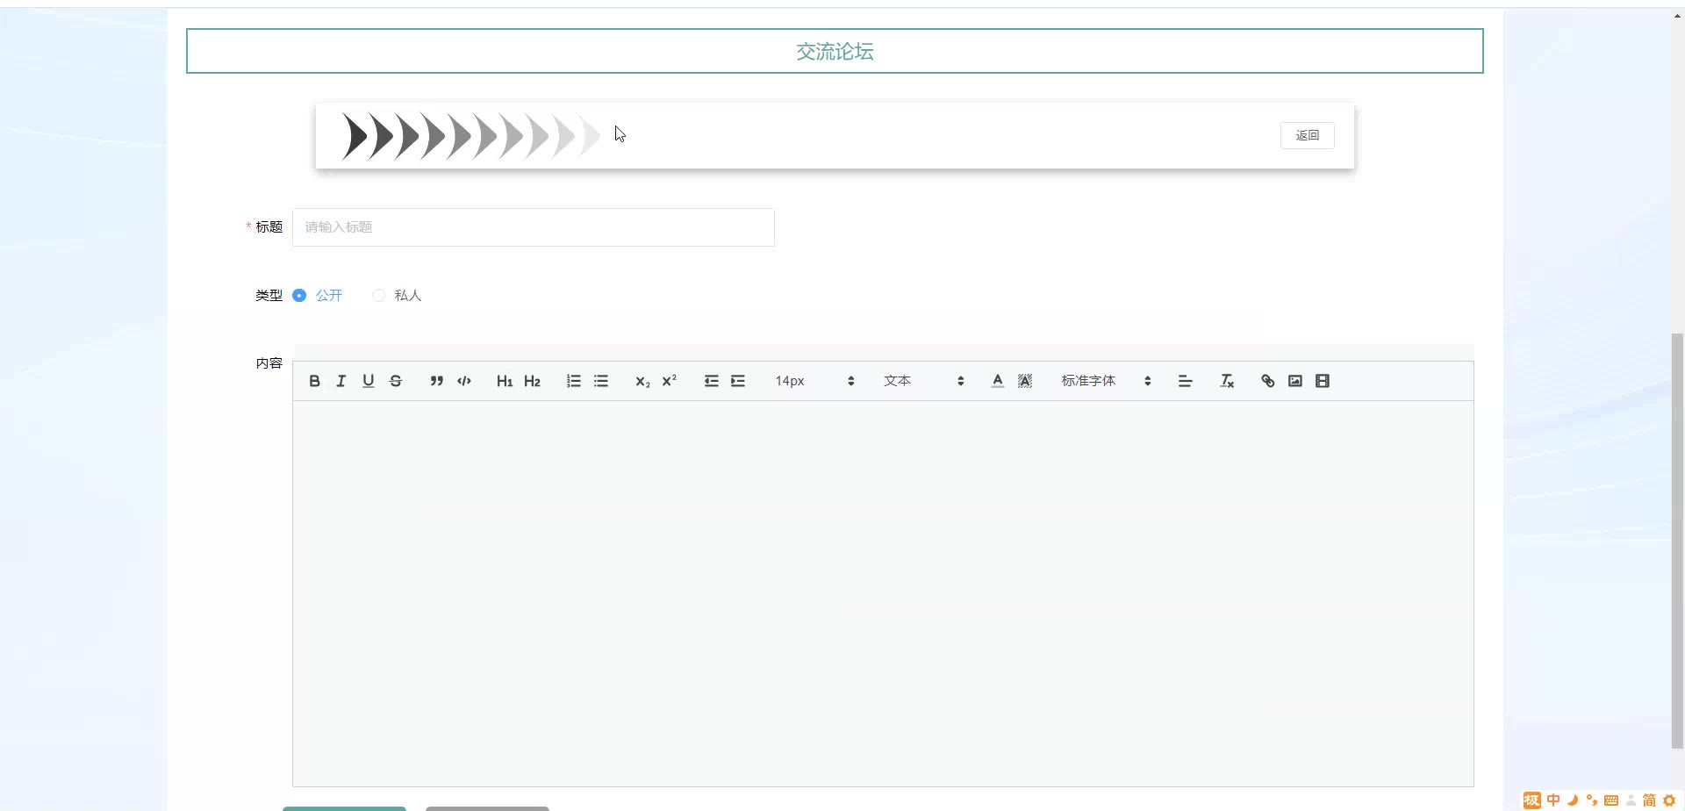Increase indent in the editor
The image size is (1685, 811).
(x=738, y=381)
